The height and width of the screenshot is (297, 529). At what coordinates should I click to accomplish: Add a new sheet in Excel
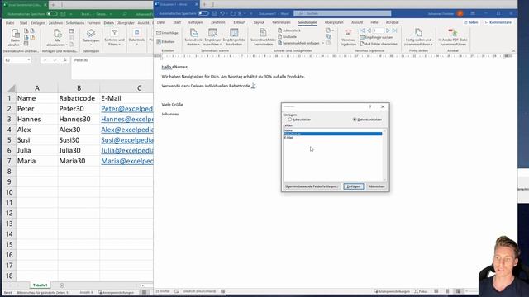[x=62, y=285]
